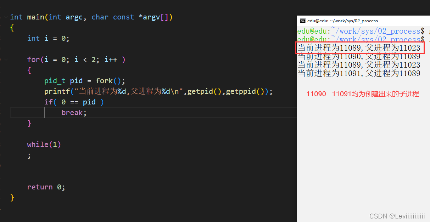Click the final closing brace of main
Image resolution: width=430 pixels, height=222 pixels.
coord(12,198)
